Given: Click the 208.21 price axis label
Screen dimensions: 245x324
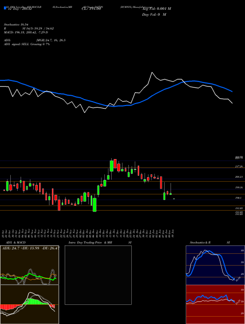Looking at the screenshot, I should coord(239,177).
